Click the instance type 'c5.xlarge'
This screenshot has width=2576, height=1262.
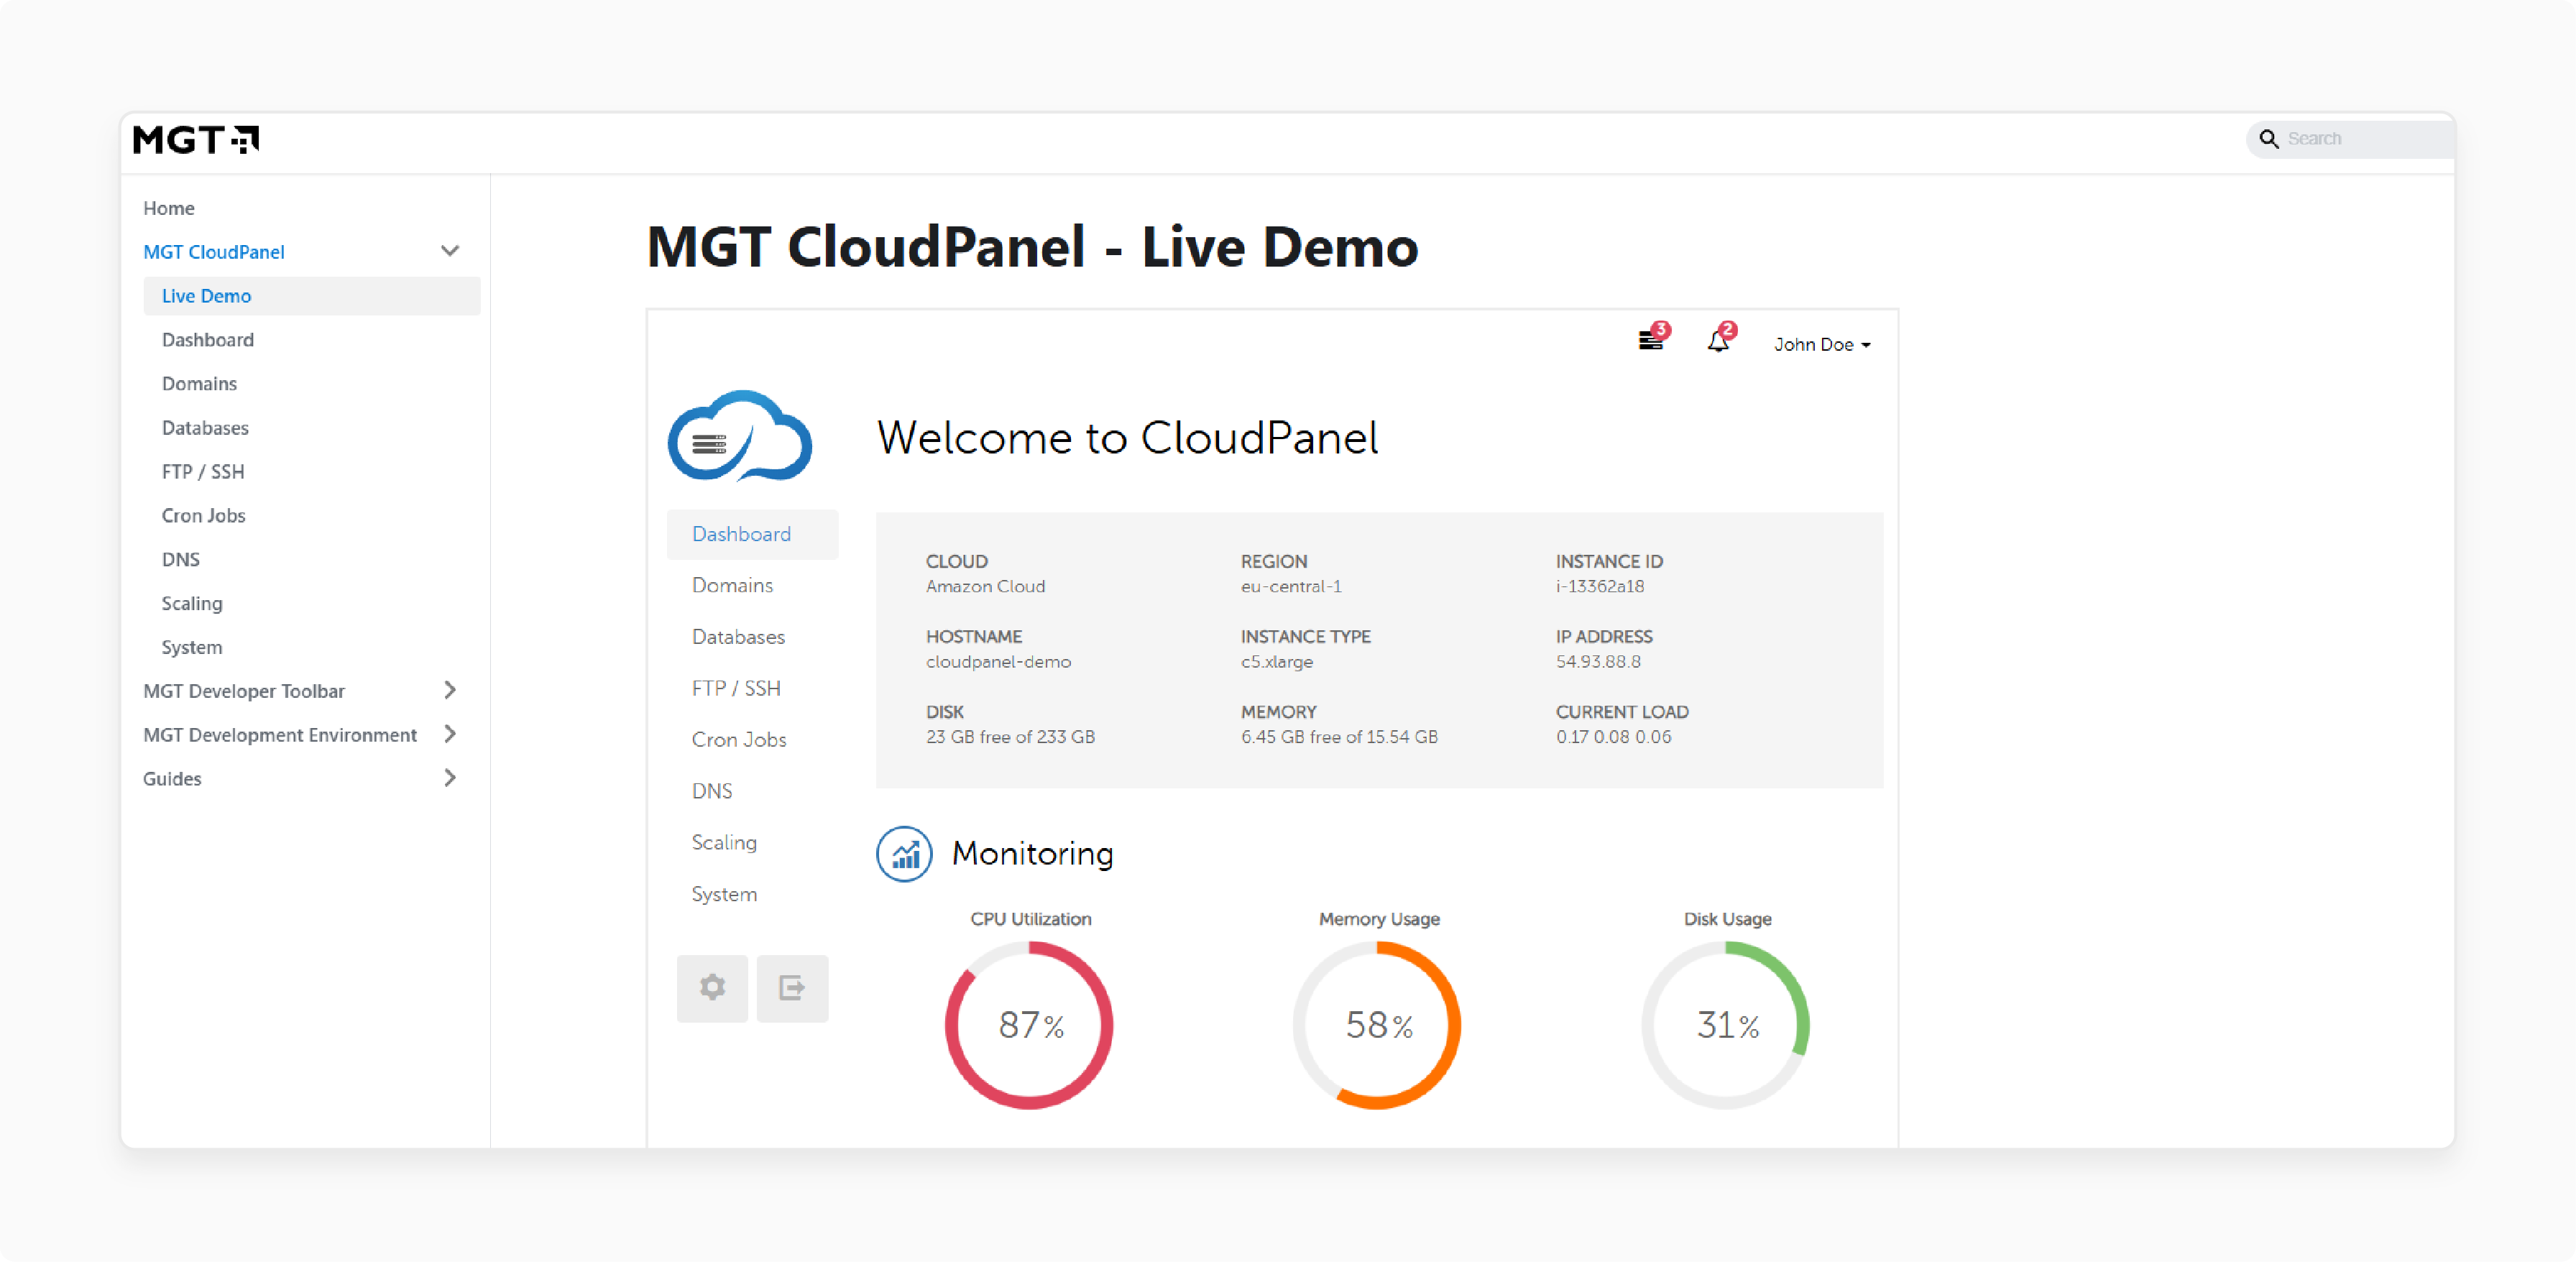(1277, 662)
